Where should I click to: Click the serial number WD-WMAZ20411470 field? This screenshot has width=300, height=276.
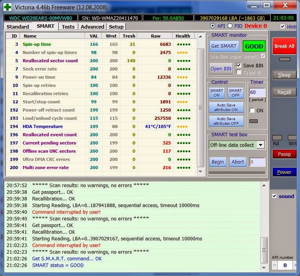click(110, 18)
